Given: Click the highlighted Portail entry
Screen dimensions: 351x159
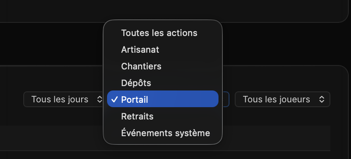Looking at the screenshot, I should pos(163,99).
